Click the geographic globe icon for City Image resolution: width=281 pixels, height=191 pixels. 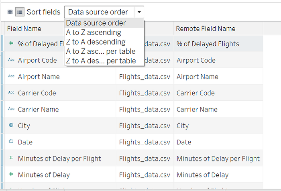pos(11,125)
